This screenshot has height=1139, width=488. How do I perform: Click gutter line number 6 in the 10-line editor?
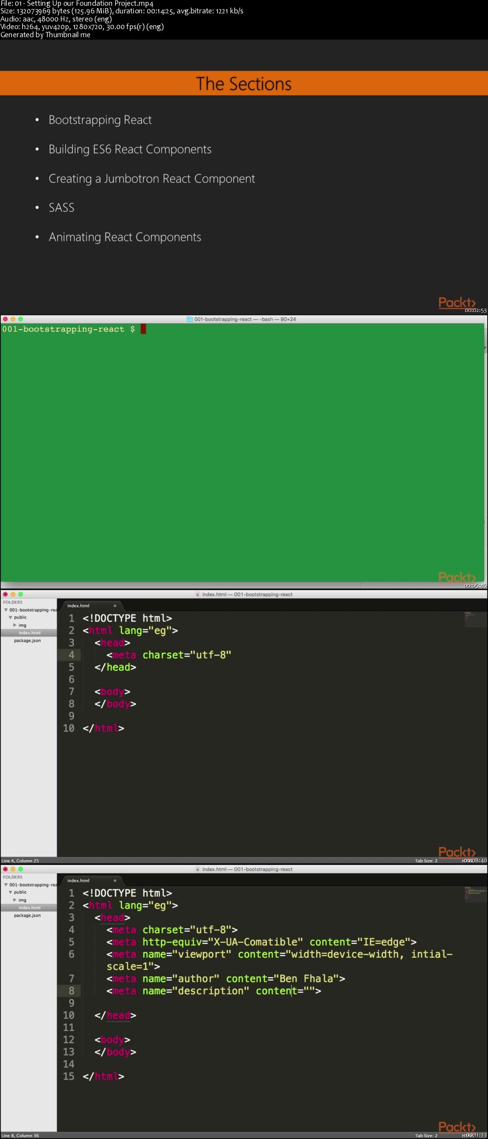click(x=71, y=679)
